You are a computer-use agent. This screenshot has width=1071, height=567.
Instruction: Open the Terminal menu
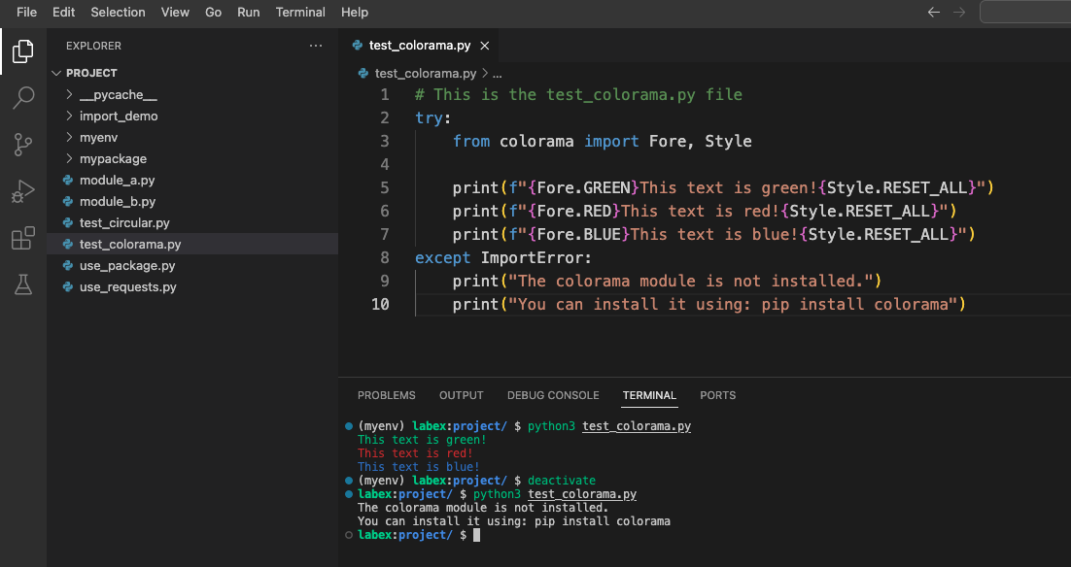tap(300, 12)
